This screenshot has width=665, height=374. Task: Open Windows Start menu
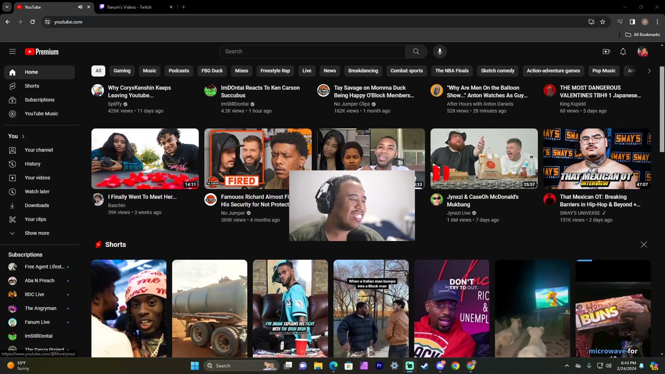pos(195,366)
